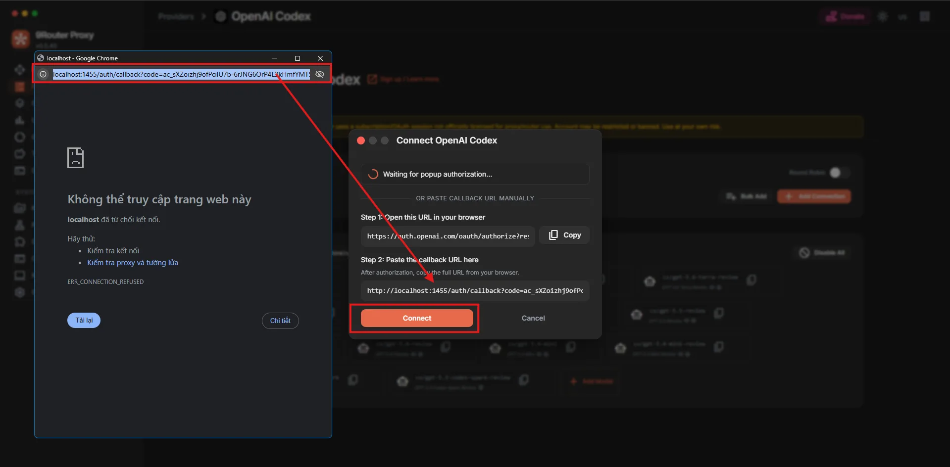Close the localhost Chrome popup window
950x467 pixels.
click(320, 58)
